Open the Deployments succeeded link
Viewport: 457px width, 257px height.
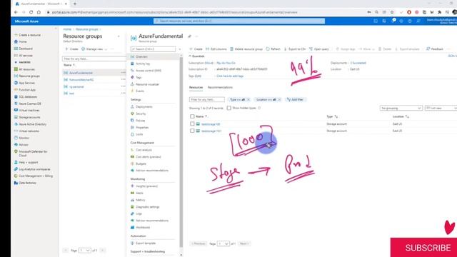(358, 63)
